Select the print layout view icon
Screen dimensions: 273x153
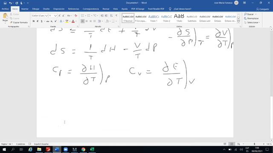(x=232, y=144)
